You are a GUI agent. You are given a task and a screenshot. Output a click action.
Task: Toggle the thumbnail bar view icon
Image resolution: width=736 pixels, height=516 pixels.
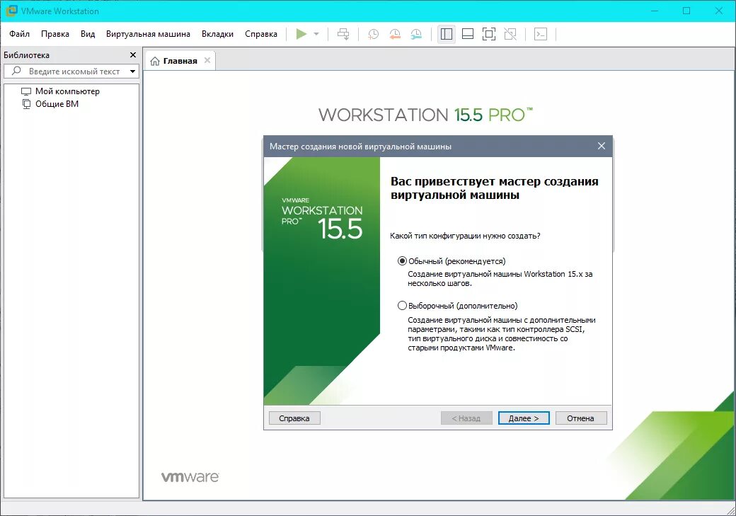468,34
